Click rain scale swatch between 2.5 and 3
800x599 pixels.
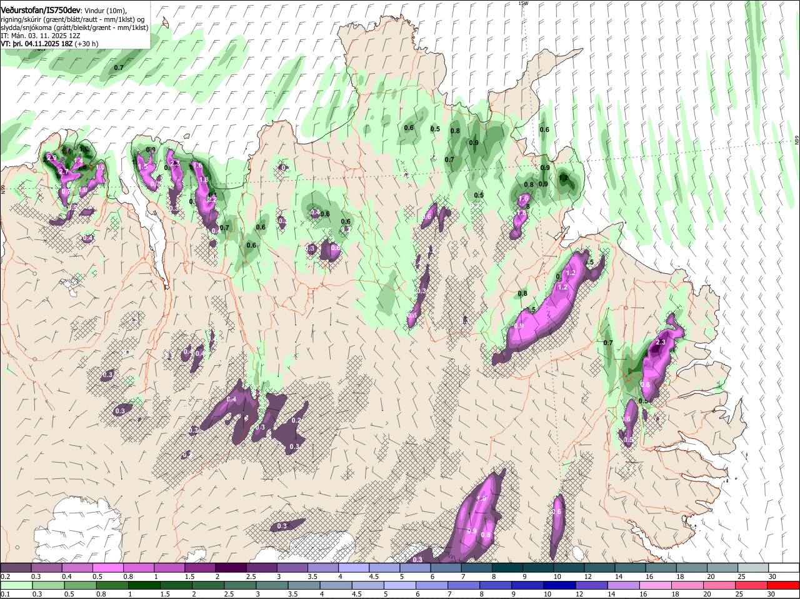240,585
